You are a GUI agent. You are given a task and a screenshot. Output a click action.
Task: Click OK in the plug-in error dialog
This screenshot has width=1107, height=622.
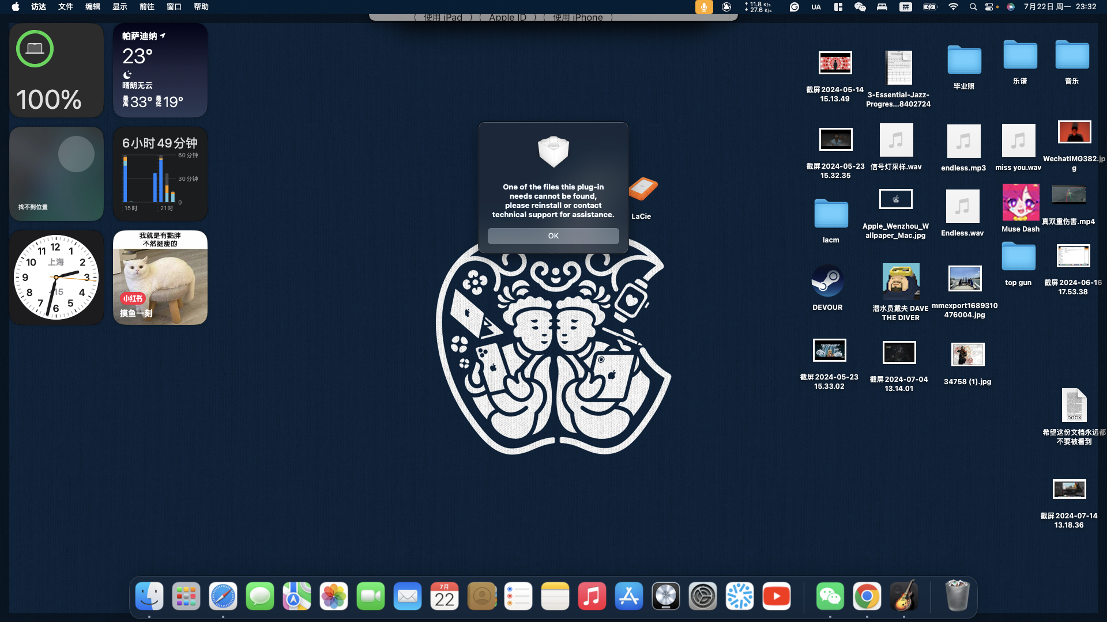coord(553,236)
